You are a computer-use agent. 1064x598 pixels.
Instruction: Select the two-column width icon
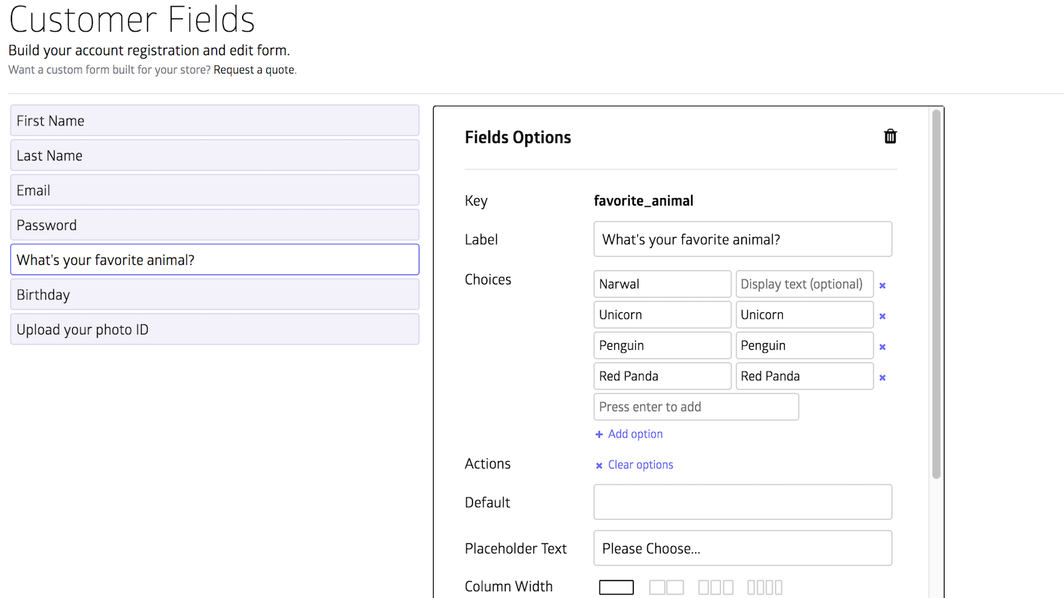666,587
